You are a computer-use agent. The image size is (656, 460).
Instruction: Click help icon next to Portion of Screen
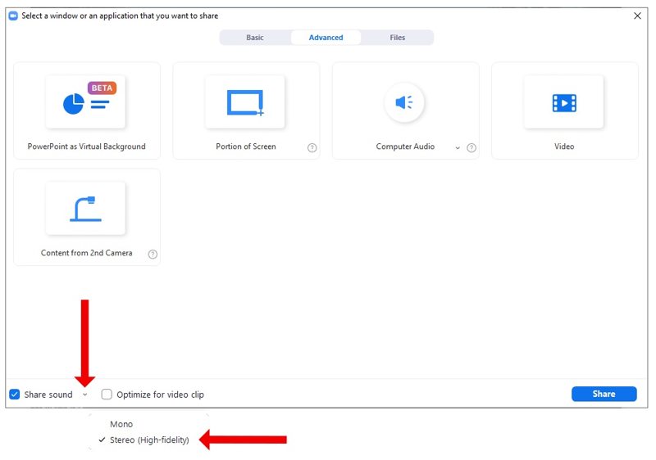[x=312, y=148]
